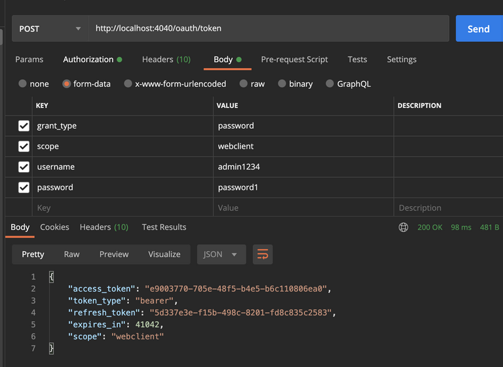Click the refresh_token value in response
503x367 pixels.
[240, 313]
